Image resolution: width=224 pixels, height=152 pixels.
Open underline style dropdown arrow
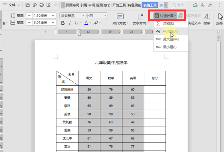tap(81, 23)
